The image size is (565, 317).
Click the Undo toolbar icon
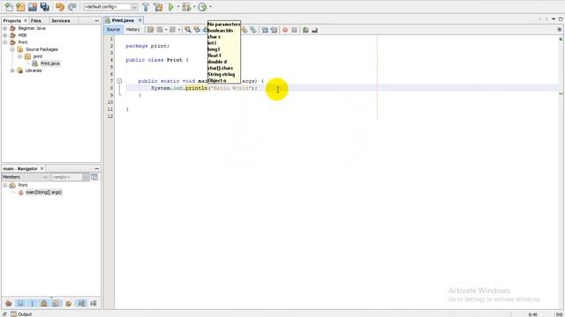(x=60, y=6)
